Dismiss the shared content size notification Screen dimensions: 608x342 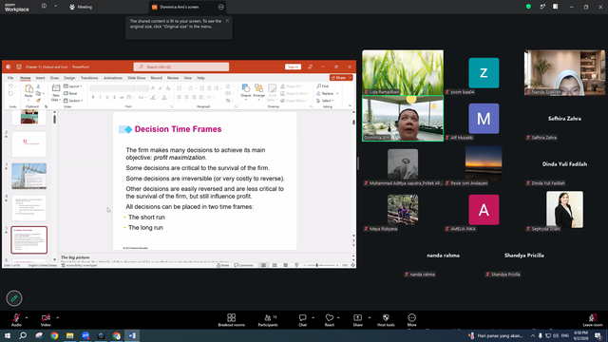coord(227,21)
